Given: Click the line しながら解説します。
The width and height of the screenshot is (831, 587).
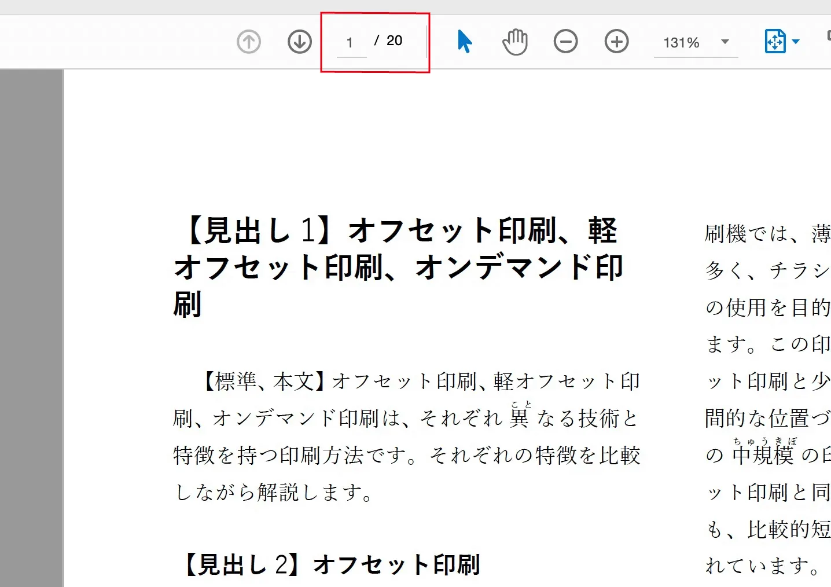Looking at the screenshot, I should pyautogui.click(x=274, y=493).
